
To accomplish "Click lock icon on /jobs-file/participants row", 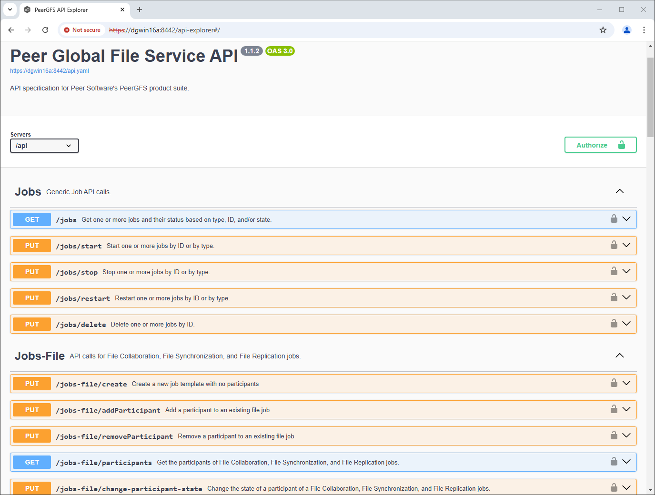I will click(x=614, y=462).
